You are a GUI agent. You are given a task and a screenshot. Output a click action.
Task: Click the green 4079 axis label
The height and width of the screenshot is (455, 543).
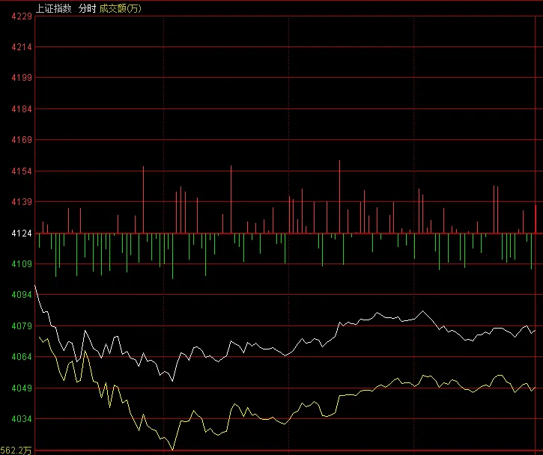pos(22,326)
